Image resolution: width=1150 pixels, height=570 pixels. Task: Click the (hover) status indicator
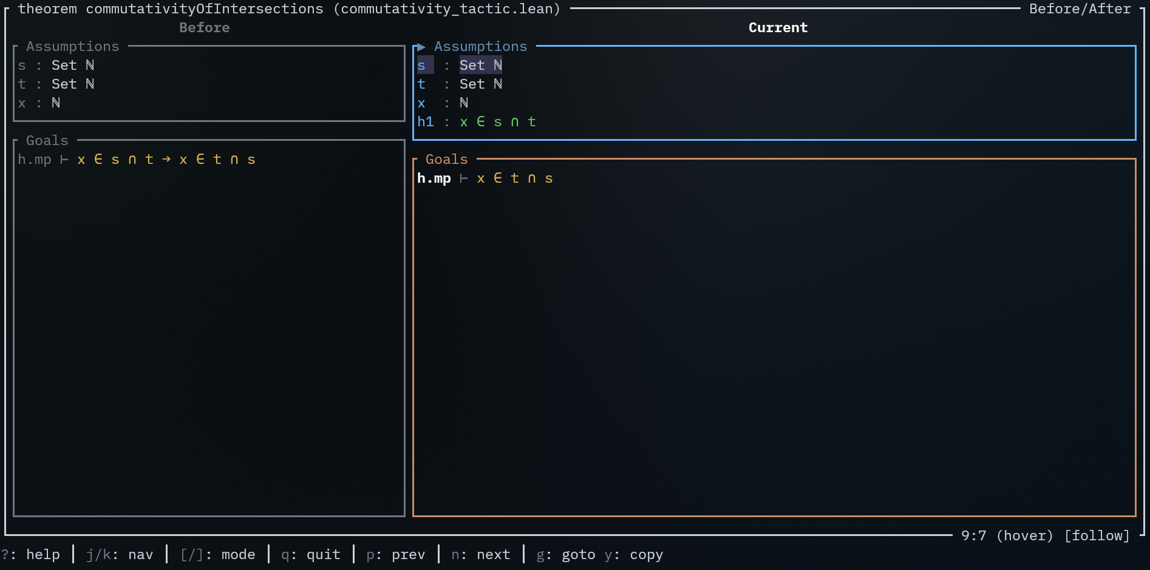[x=1024, y=536]
